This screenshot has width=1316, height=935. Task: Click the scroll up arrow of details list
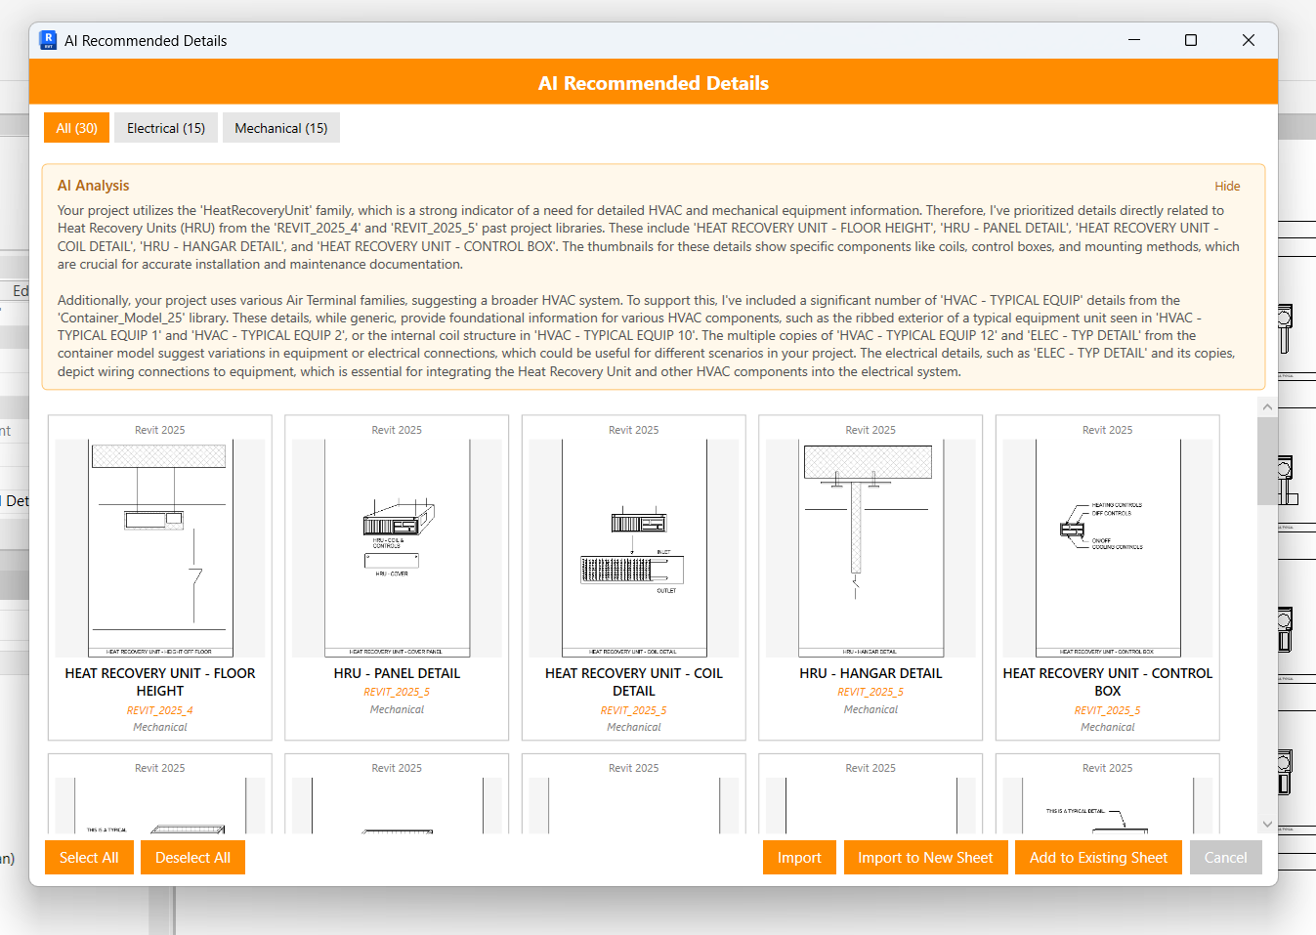tap(1267, 406)
